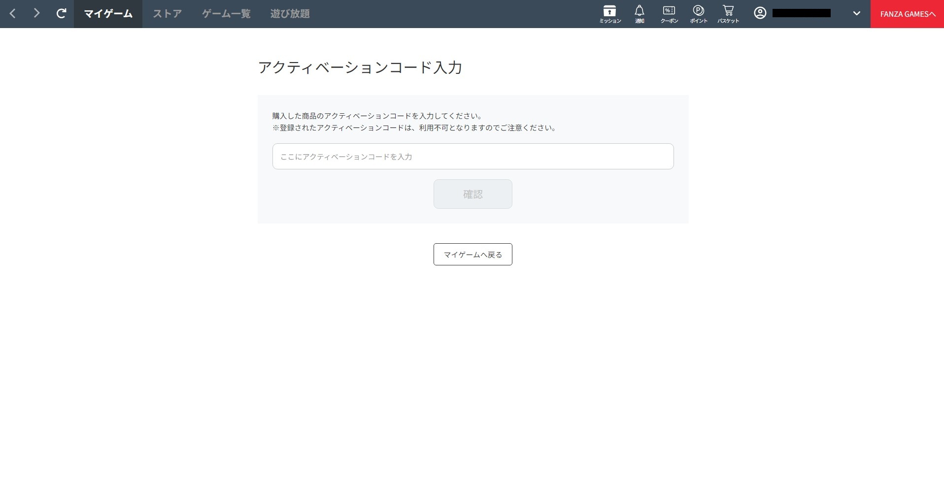Screen dimensions: 944x485
Task: Open the ストア tab
Action: pos(167,13)
